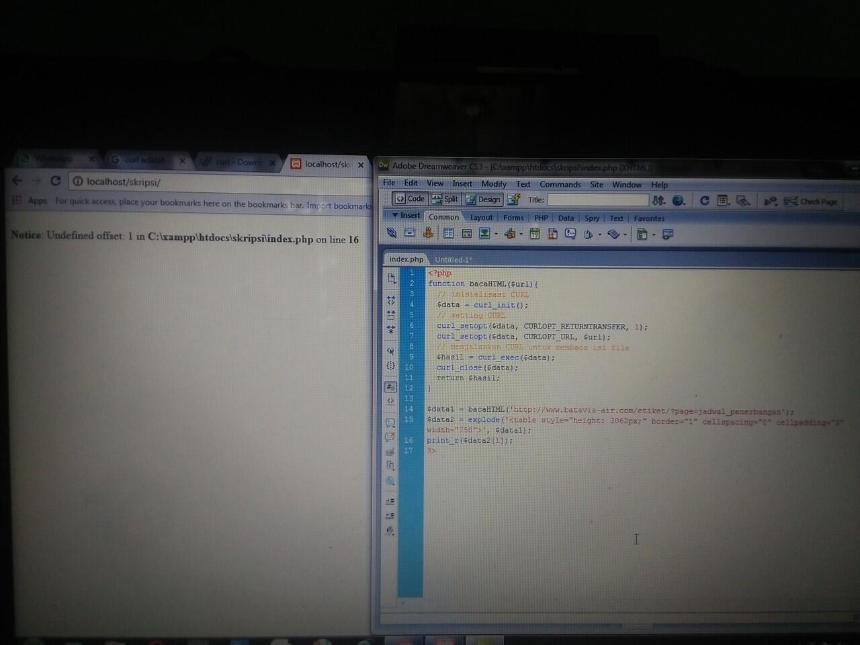Click the Validate Markup icon
860x645 pixels.
coord(770,201)
